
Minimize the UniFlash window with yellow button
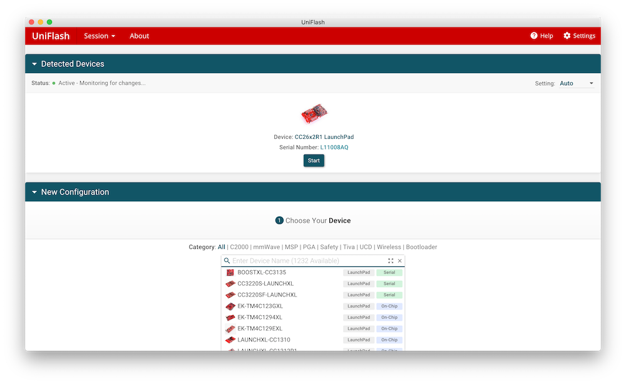point(40,22)
